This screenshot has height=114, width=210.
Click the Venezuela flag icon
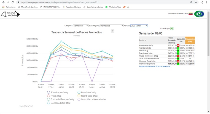pos(190,14)
